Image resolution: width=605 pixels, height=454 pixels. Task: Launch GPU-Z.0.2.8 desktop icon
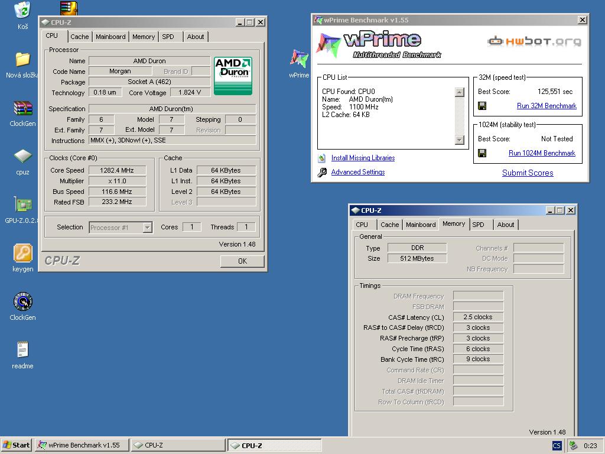[x=23, y=205]
